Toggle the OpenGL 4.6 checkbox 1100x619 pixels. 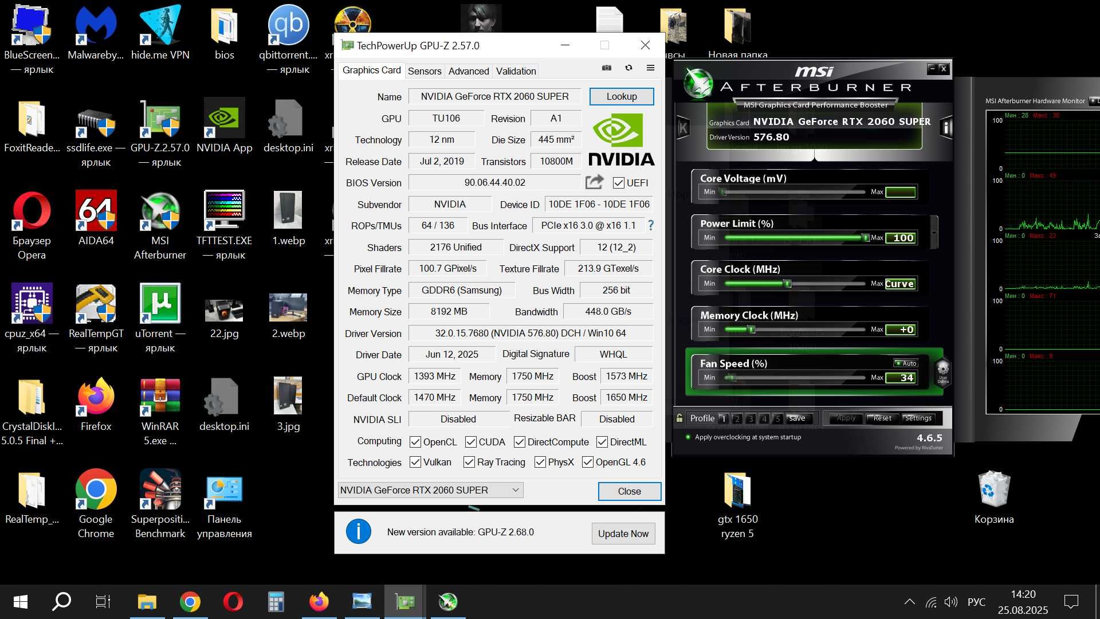click(588, 462)
